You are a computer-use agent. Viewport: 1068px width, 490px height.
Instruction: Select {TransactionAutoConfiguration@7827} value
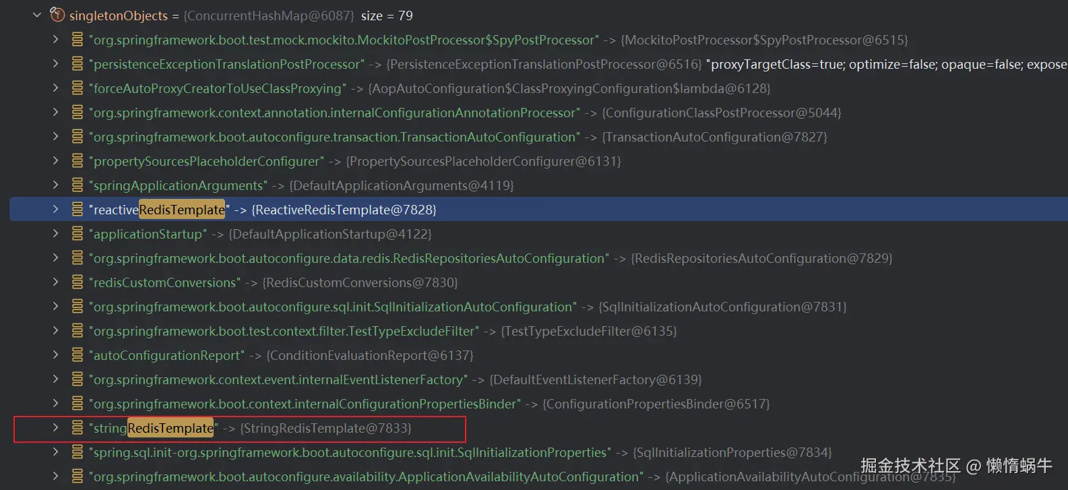point(714,137)
